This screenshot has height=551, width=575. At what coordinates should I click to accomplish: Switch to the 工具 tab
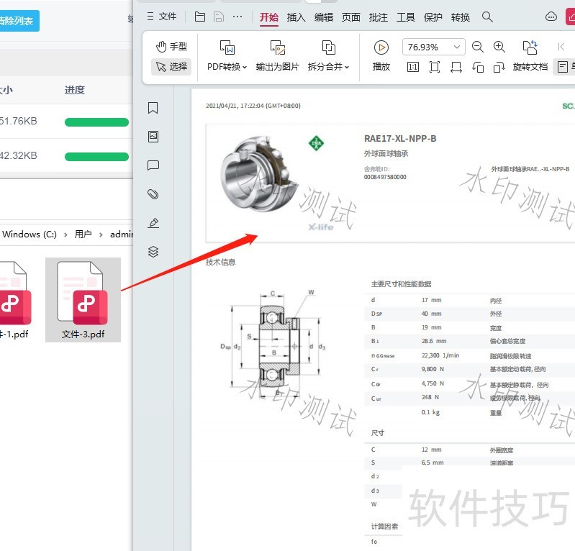click(x=406, y=17)
